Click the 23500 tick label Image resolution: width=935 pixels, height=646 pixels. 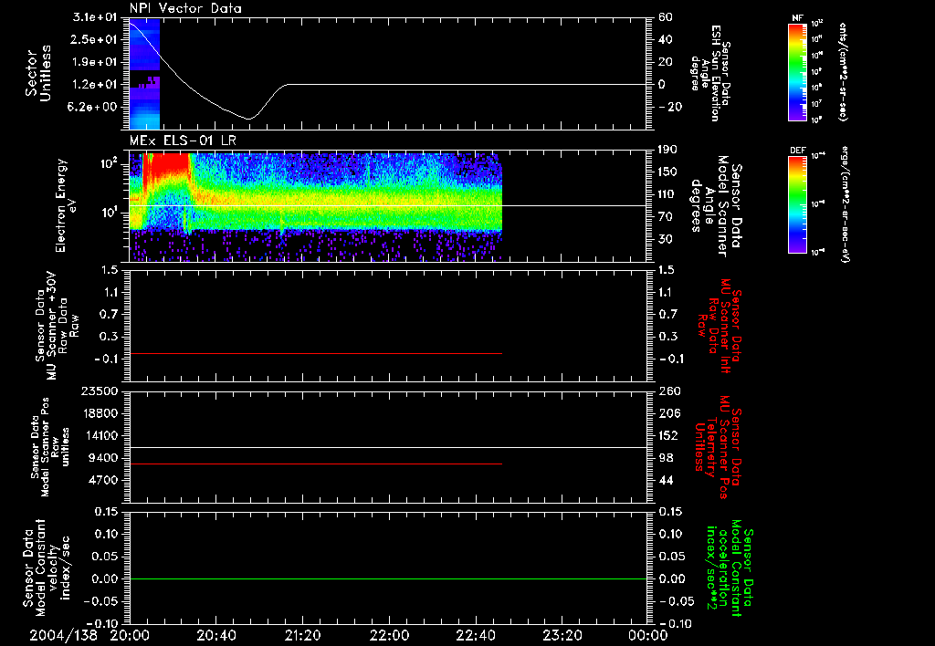[100, 391]
